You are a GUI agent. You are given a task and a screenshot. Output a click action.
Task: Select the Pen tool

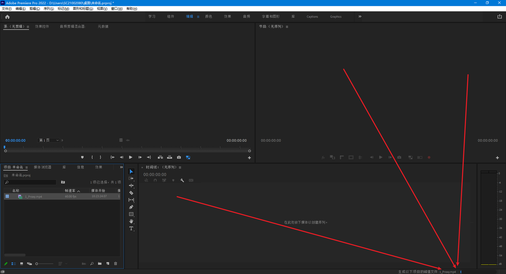pos(131,207)
